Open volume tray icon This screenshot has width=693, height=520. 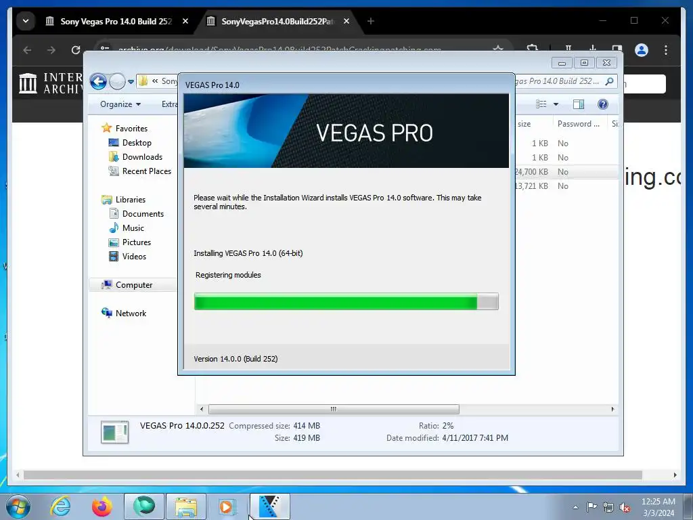click(625, 507)
